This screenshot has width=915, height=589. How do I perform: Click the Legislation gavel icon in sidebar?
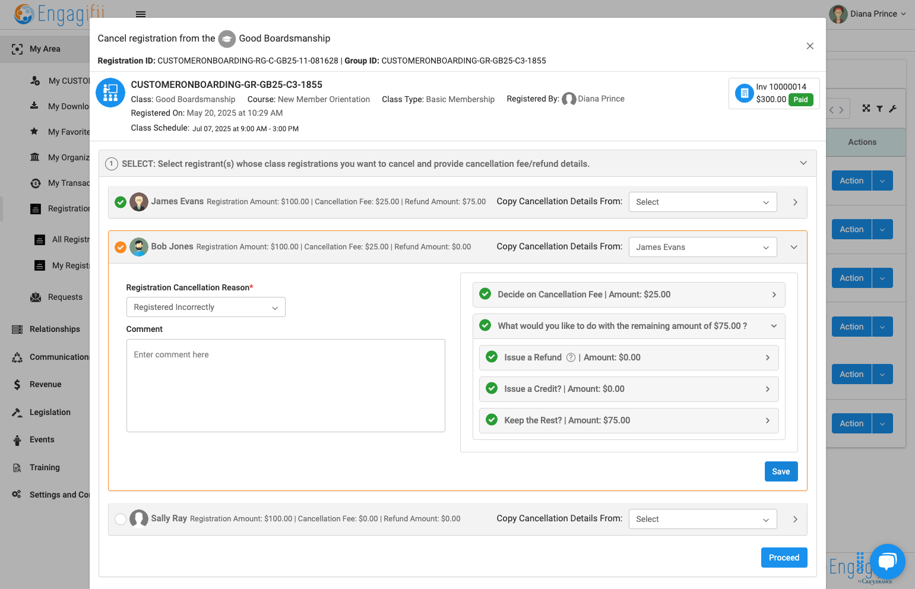(x=17, y=412)
